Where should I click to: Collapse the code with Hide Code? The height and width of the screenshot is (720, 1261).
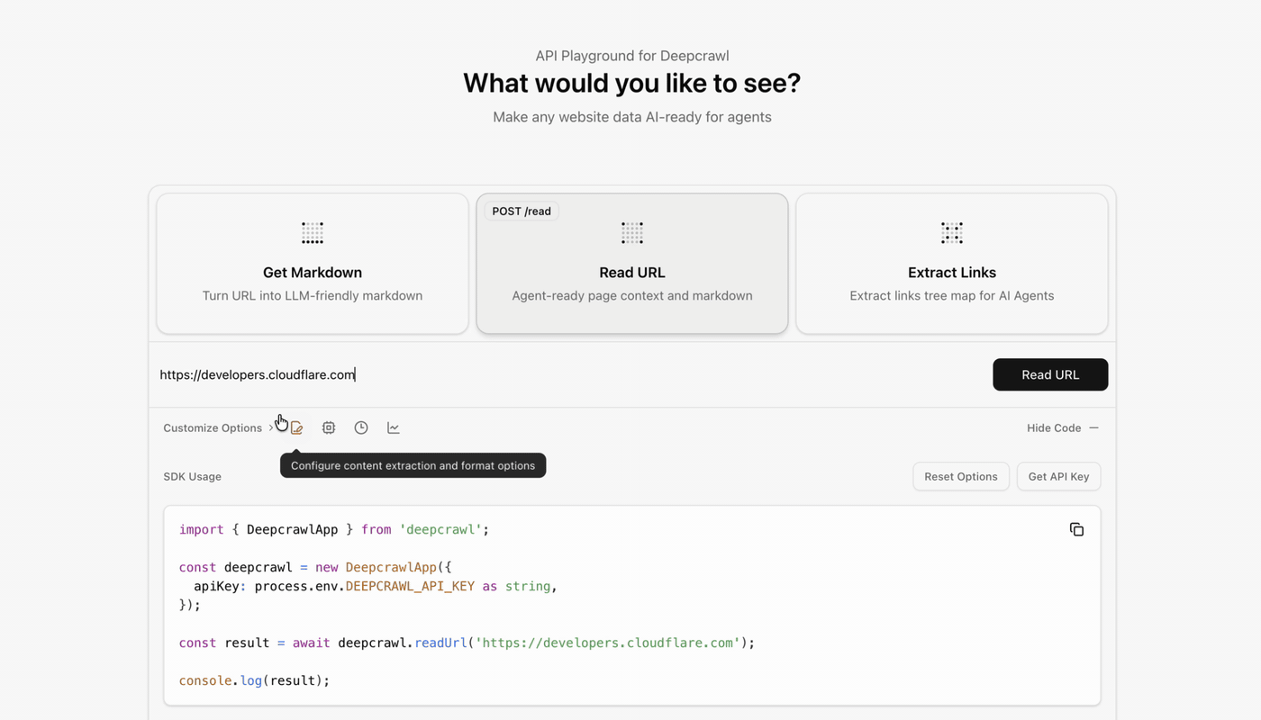pyautogui.click(x=1063, y=427)
